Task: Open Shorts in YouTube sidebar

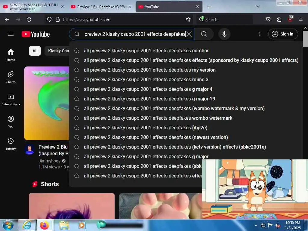Action: (x=11, y=77)
